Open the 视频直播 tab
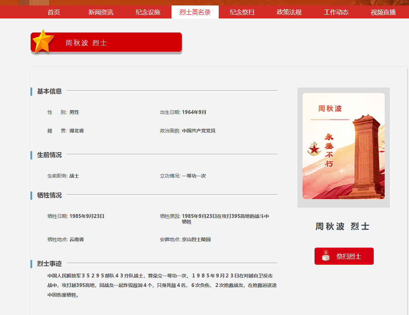409x315 pixels. coord(383,12)
